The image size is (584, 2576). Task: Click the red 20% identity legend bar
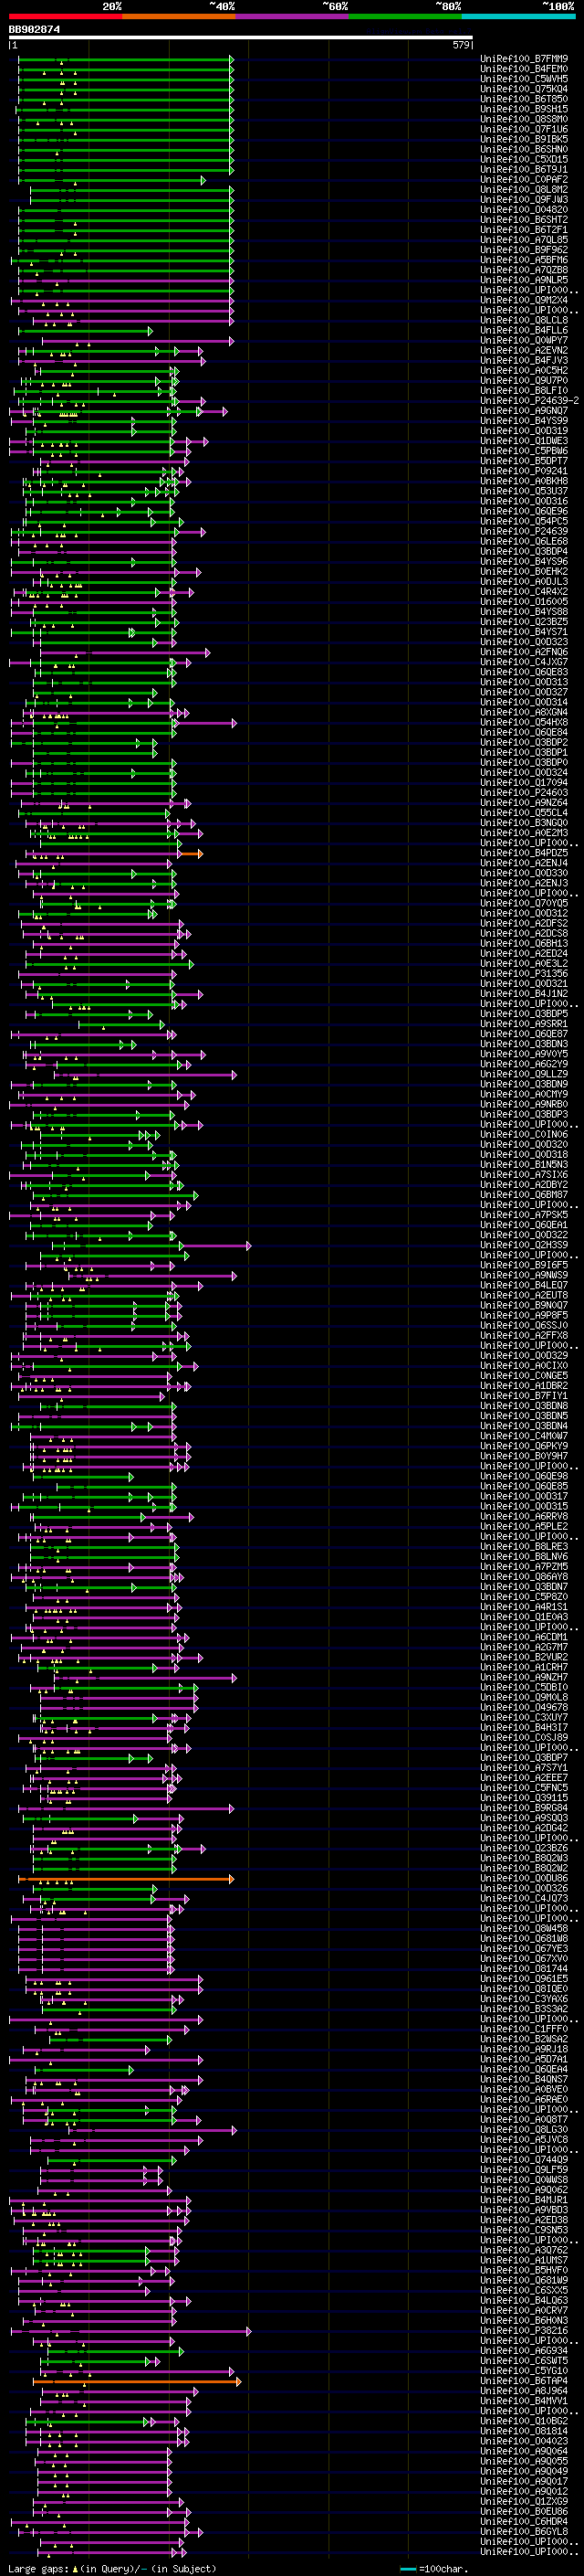65,16
